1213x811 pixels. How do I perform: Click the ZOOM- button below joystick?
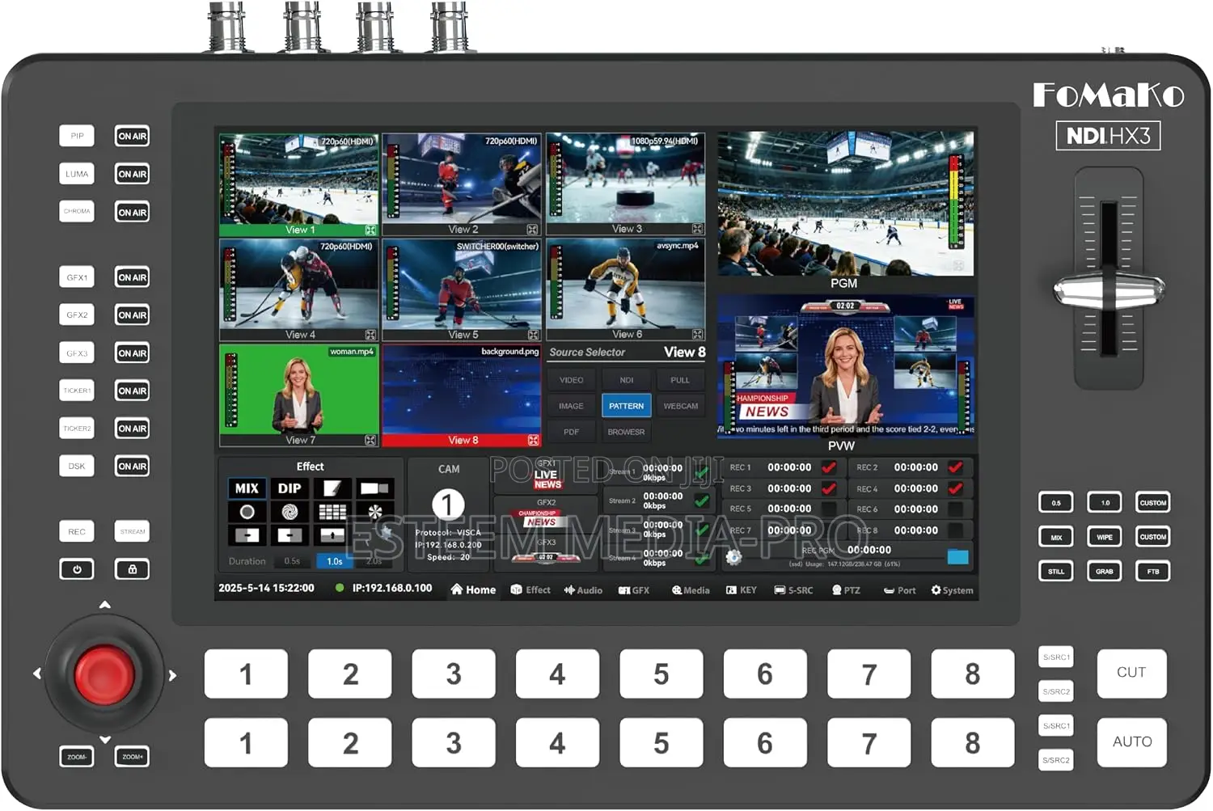pos(77,757)
